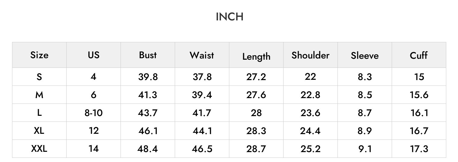This screenshot has height=162, width=458.
Task: Select the Bust column header
Action: 148,55
